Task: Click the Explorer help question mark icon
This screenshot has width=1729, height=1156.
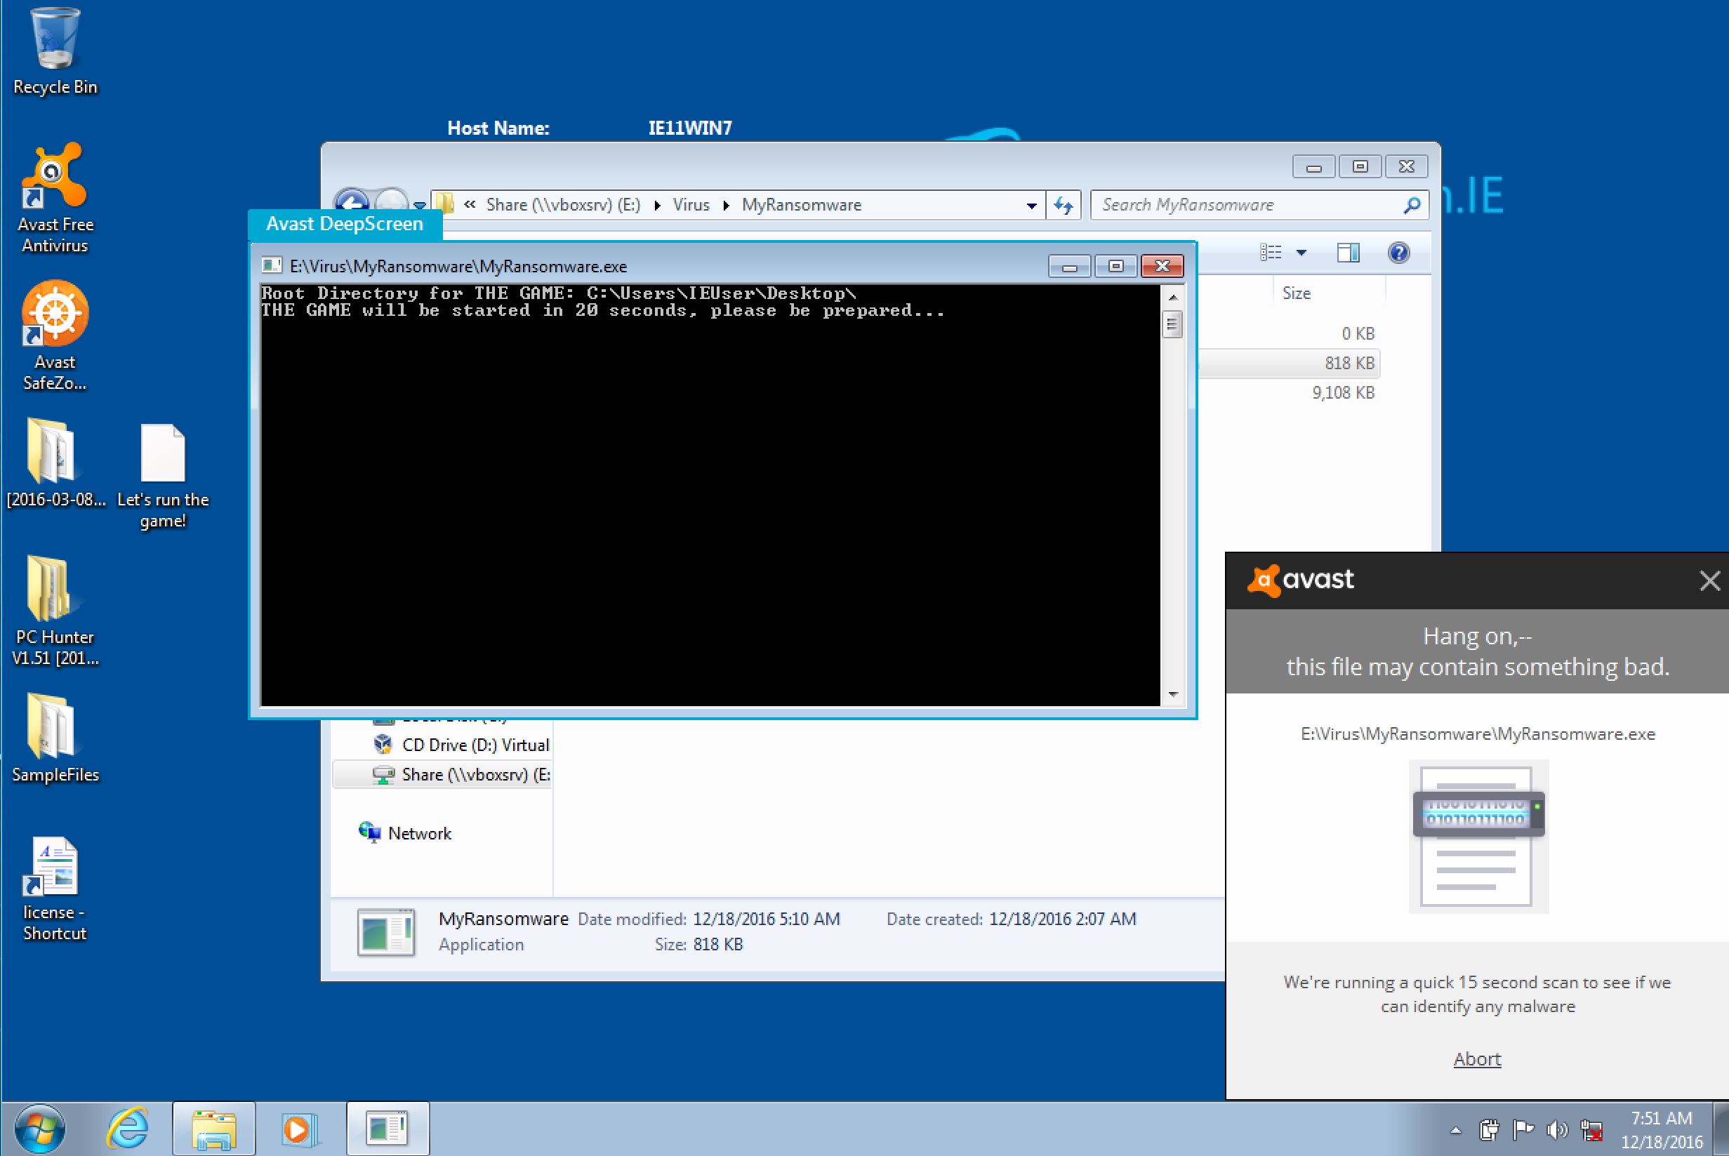Action: coord(1398,253)
